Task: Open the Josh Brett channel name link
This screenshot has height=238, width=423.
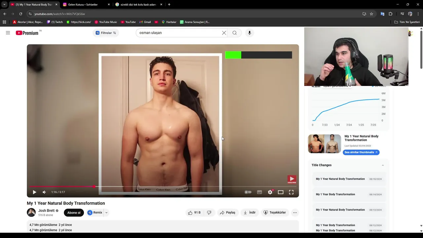Action: [x=46, y=211]
